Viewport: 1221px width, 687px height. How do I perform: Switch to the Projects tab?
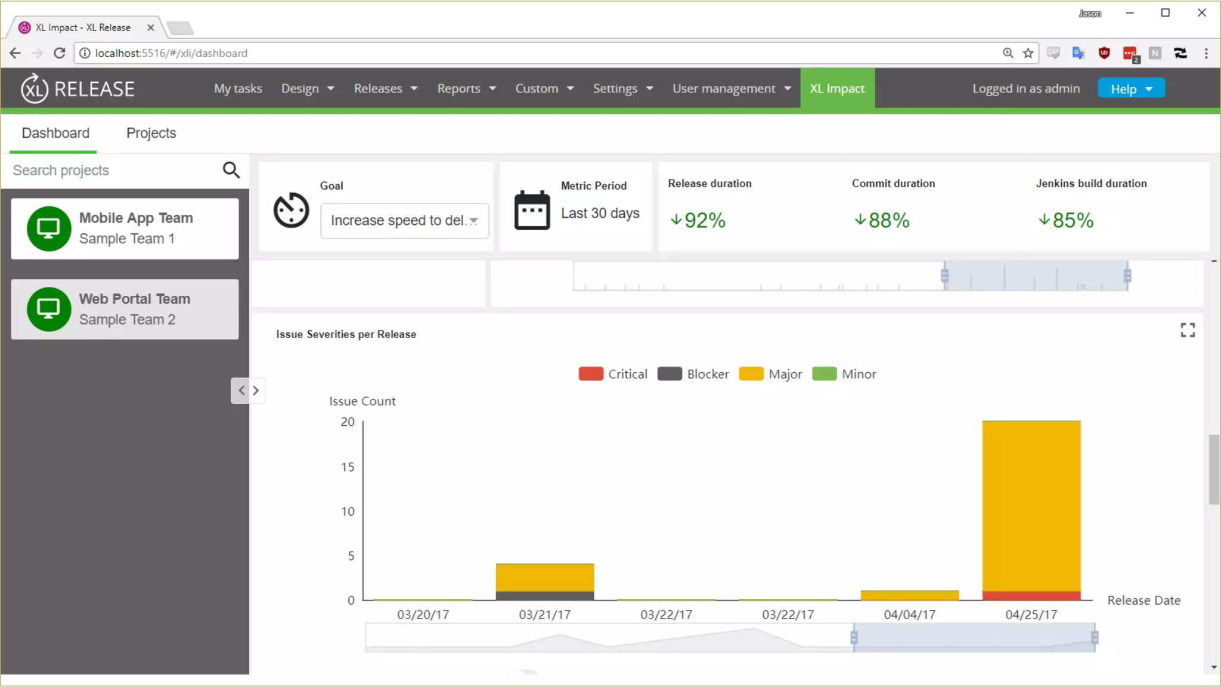pyautogui.click(x=151, y=133)
